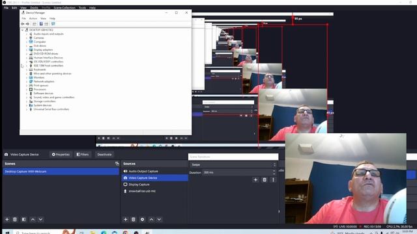Open the OBS Docks menu
The height and width of the screenshot is (234, 417).
coord(34,8)
